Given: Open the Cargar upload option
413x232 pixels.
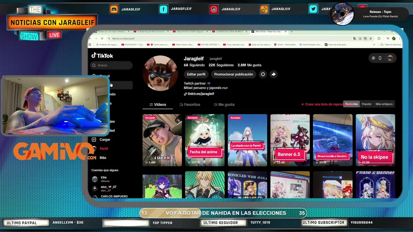Looking at the screenshot, I should click(x=101, y=140).
